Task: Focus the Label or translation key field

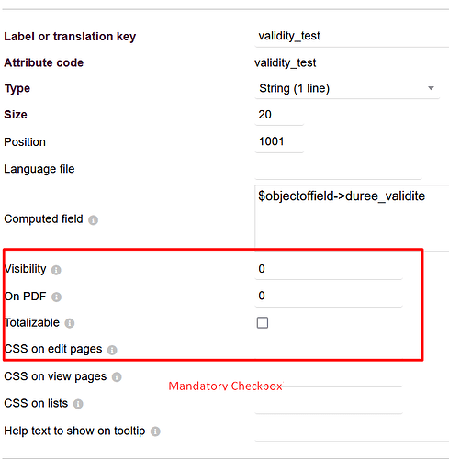Action: click(x=352, y=37)
